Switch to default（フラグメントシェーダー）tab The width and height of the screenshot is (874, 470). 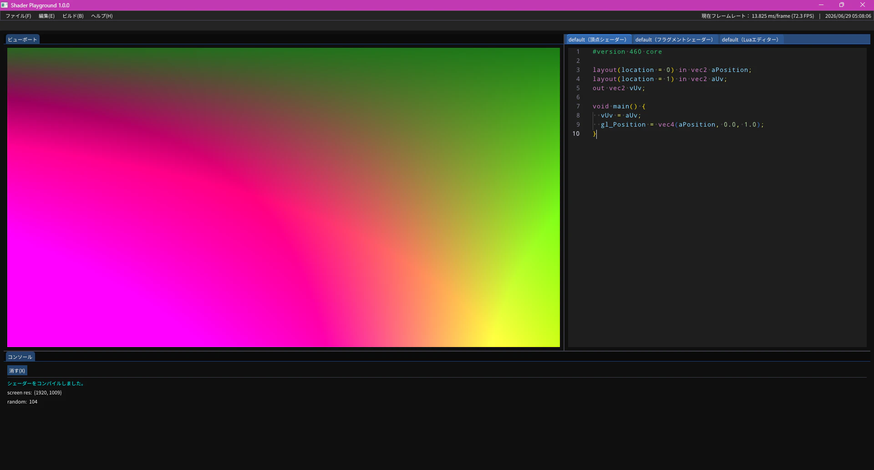pyautogui.click(x=675, y=40)
